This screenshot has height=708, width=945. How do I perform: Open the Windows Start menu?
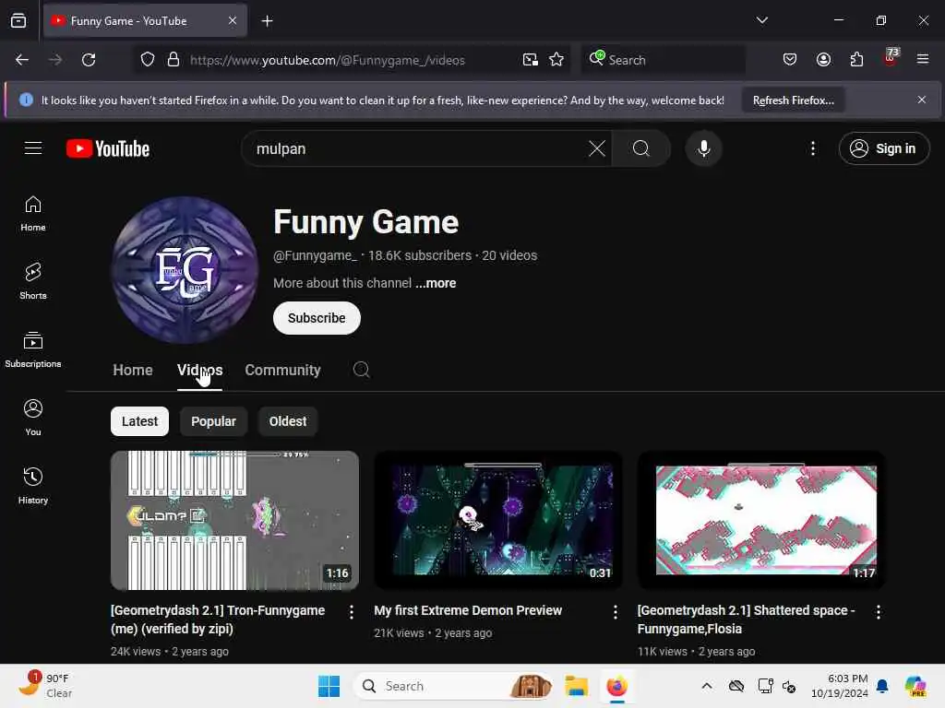(x=329, y=686)
